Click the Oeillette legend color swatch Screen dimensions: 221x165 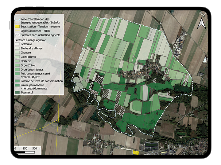17,61
